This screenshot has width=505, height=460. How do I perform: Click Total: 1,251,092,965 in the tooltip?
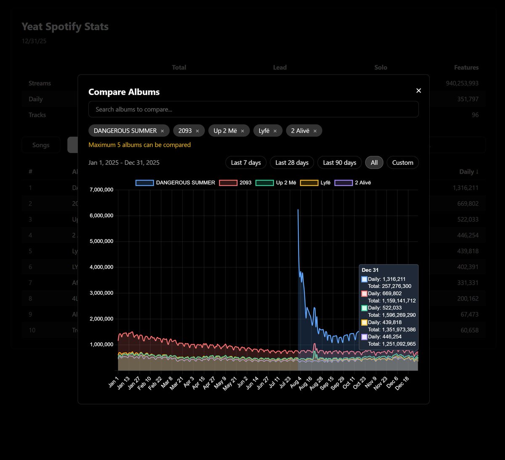[392, 344]
